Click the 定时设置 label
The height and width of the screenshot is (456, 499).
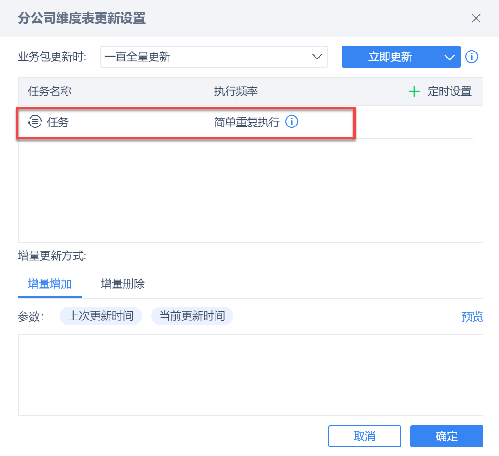(449, 91)
